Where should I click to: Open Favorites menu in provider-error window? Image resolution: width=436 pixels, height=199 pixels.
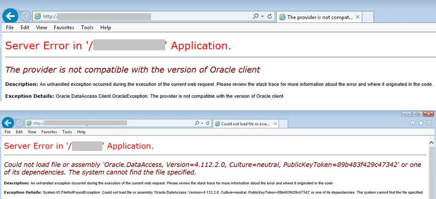(64, 27)
